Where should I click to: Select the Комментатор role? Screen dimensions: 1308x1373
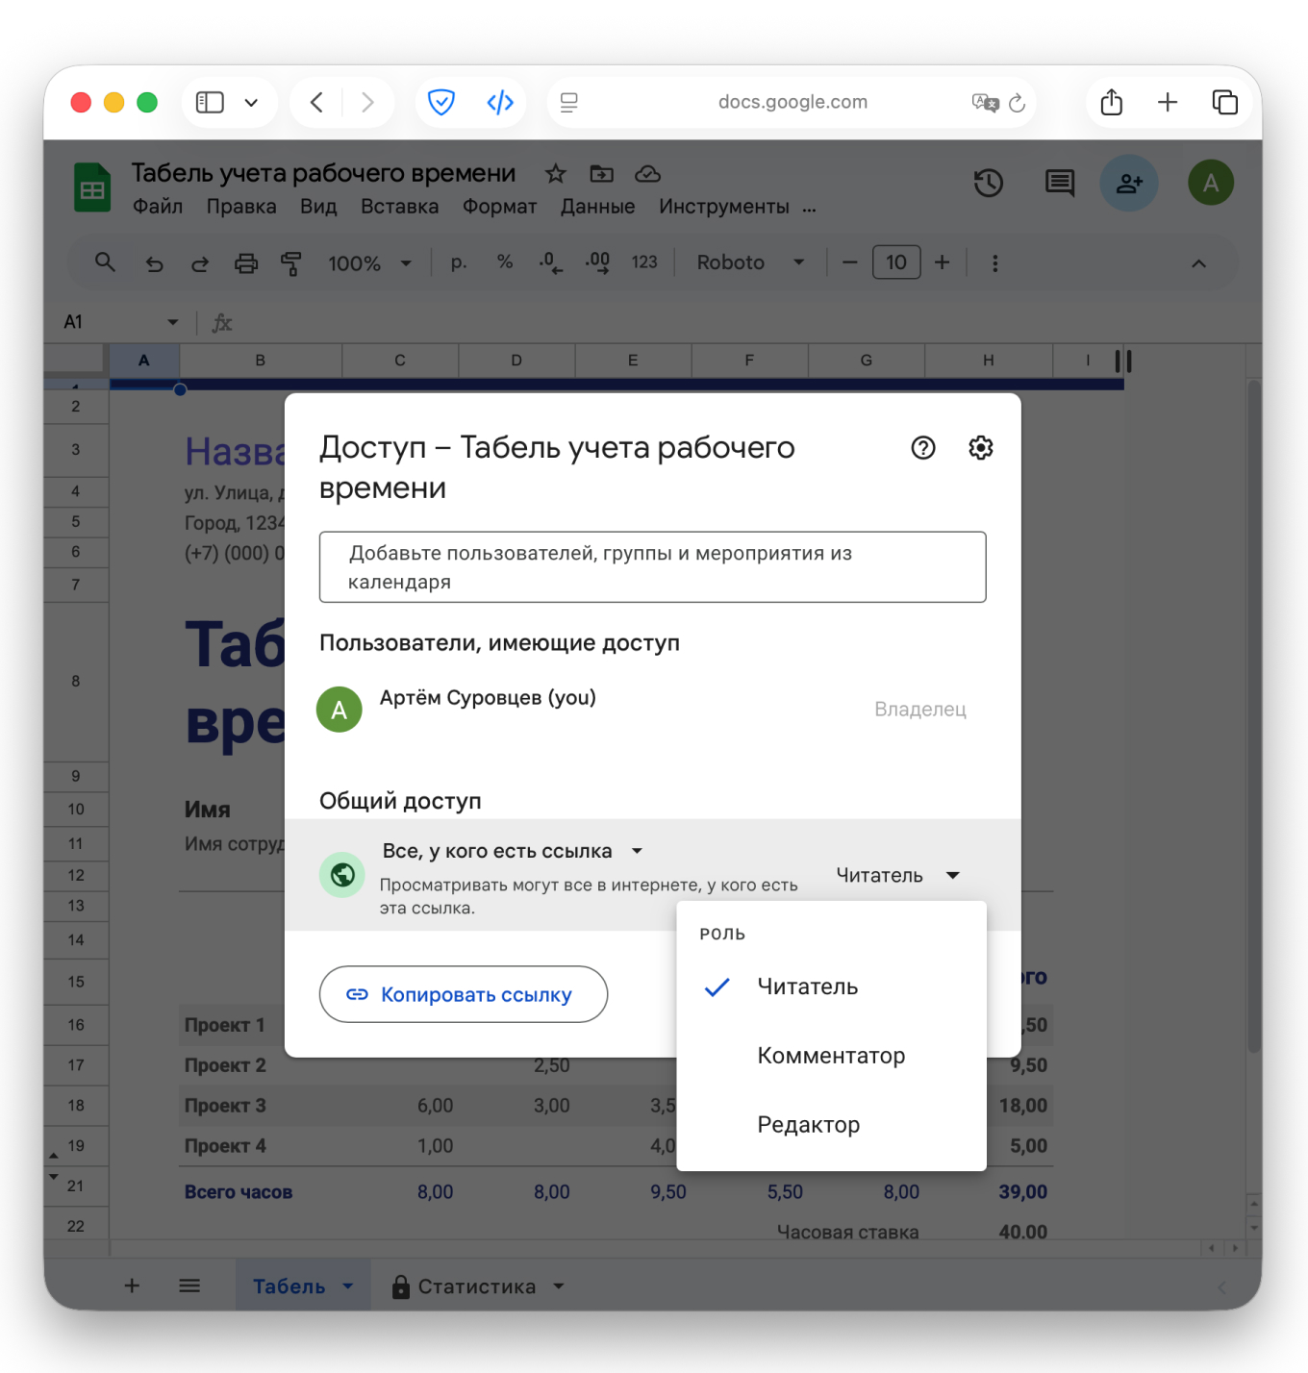[831, 1055]
